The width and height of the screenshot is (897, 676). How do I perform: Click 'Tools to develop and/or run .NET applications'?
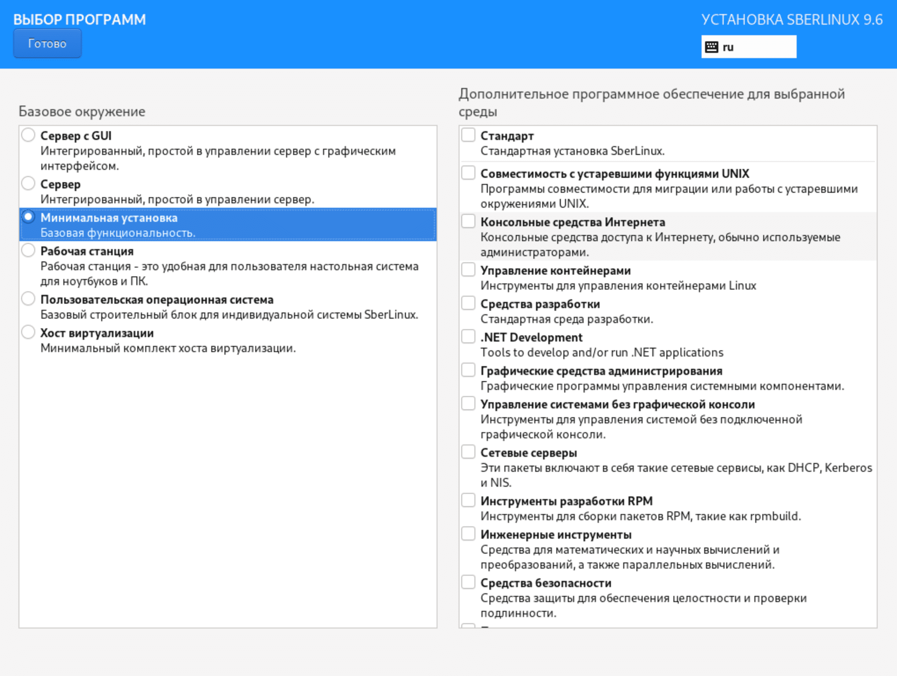tap(602, 353)
